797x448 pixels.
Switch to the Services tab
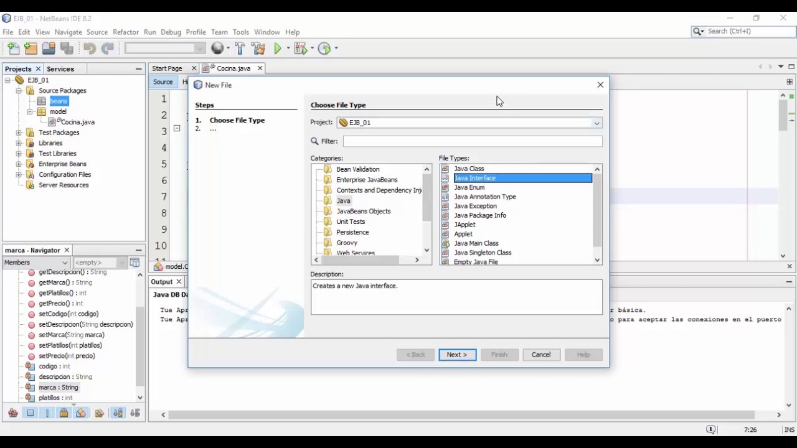[60, 68]
